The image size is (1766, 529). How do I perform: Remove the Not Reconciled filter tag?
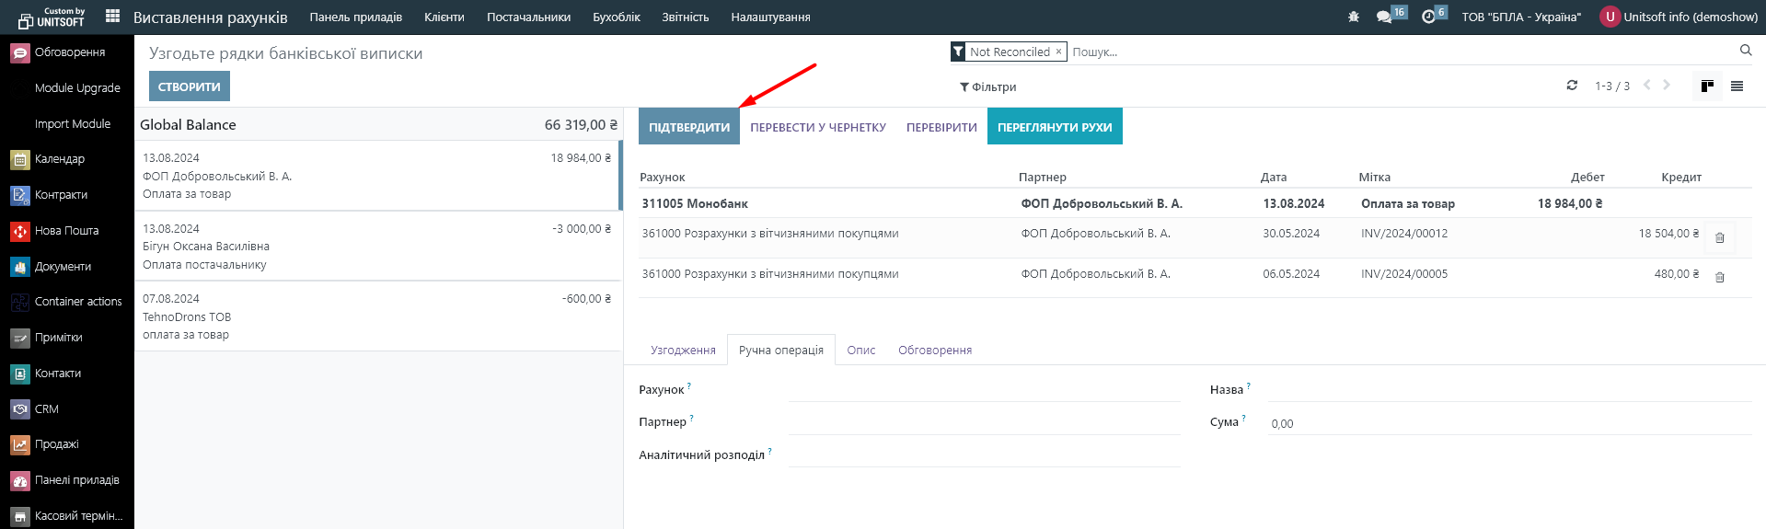tap(1058, 52)
